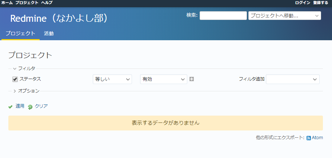This screenshot has width=332, height=158.
Task: Open the 等しい operator dropdown
Action: pos(112,79)
